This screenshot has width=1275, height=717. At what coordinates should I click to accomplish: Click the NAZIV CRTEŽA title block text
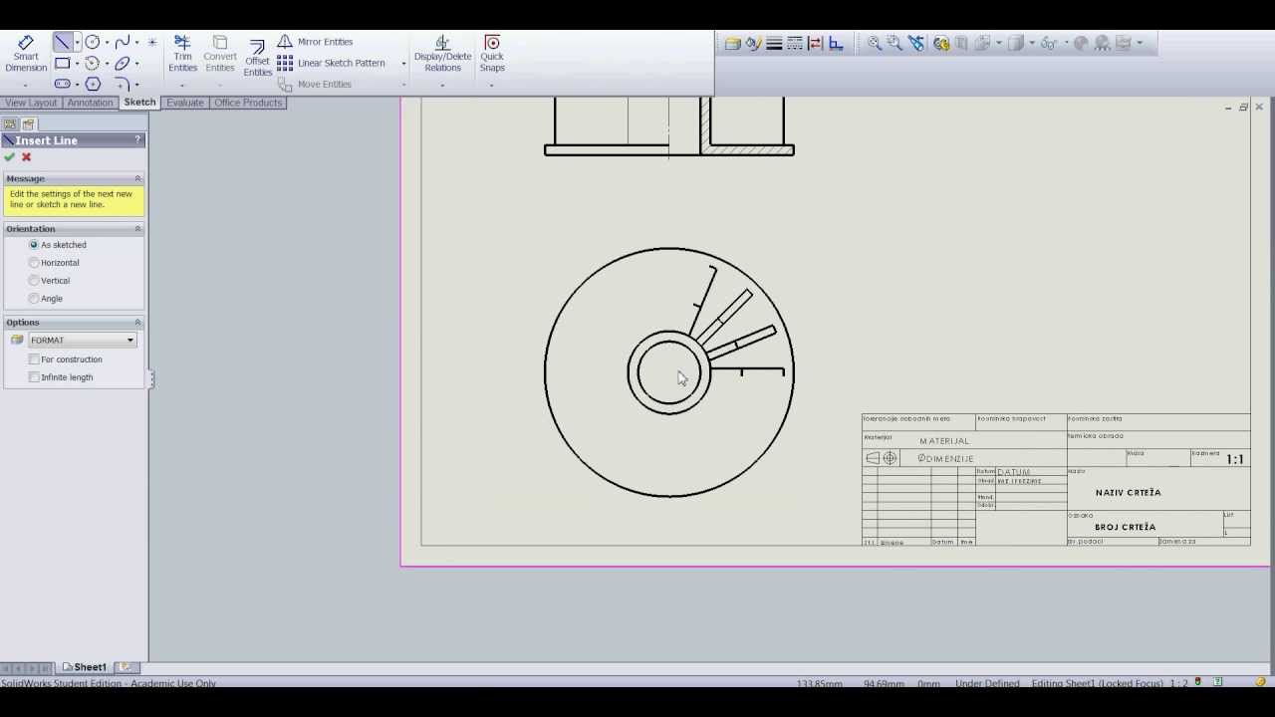pyautogui.click(x=1128, y=493)
